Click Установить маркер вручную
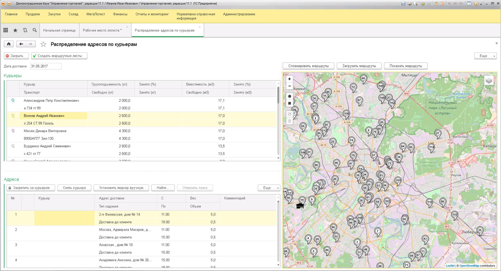The width and height of the screenshot is (501, 271). pos(121,188)
